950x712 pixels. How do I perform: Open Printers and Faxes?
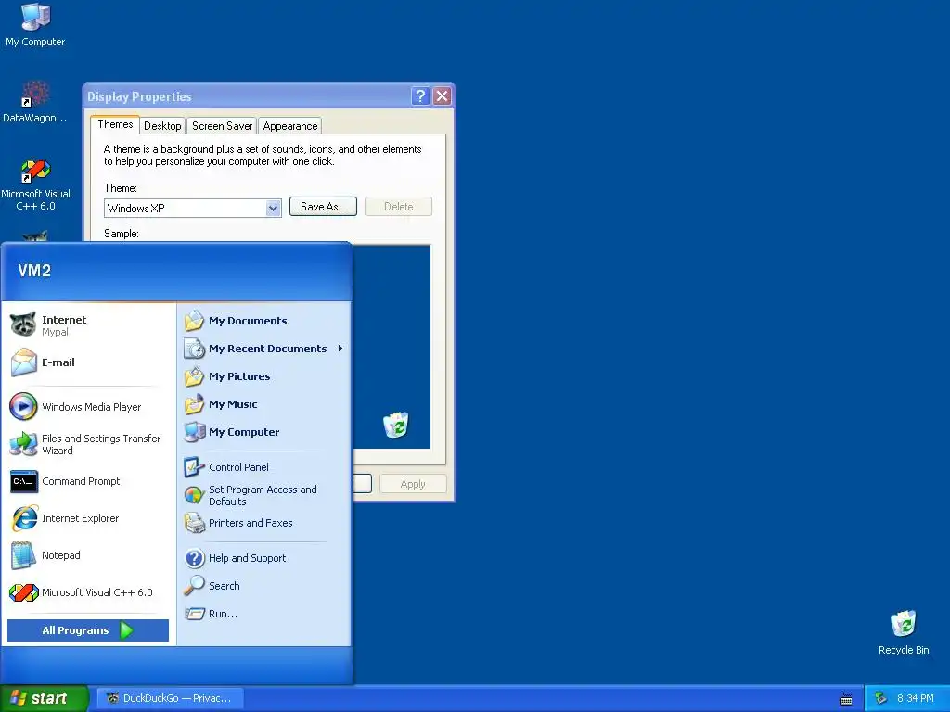pos(264,523)
